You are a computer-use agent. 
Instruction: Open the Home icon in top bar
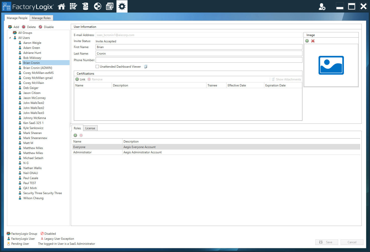pyautogui.click(x=61, y=6)
